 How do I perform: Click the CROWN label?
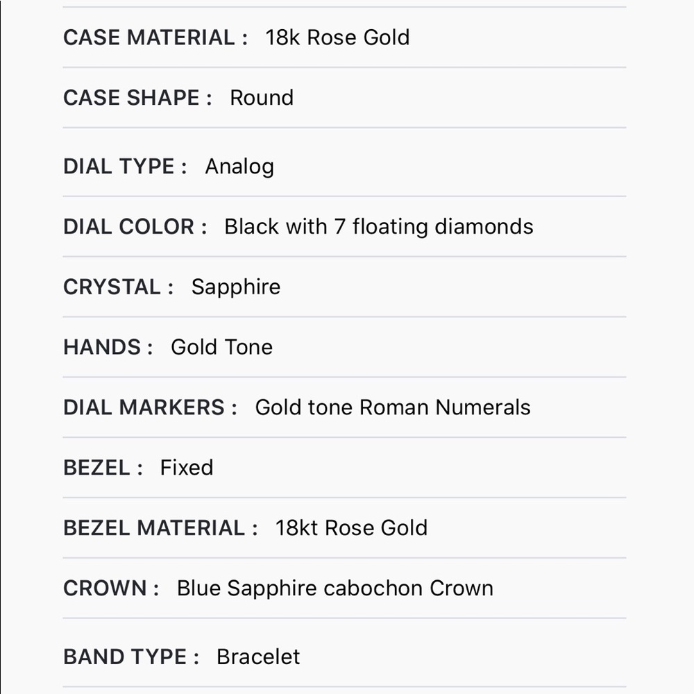coord(111,588)
